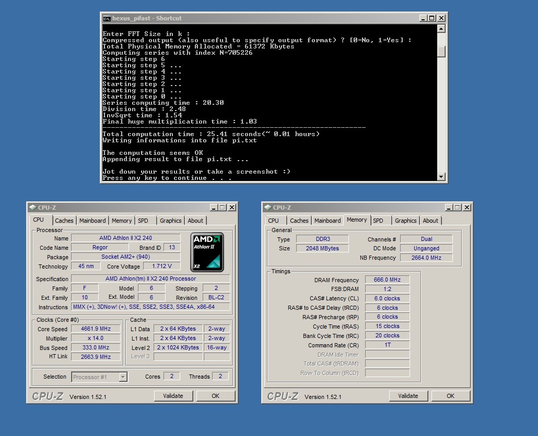Minimize the right CPU-Z window

tap(449, 208)
